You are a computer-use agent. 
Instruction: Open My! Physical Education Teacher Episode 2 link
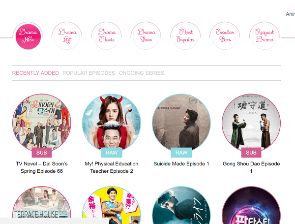coord(112,167)
